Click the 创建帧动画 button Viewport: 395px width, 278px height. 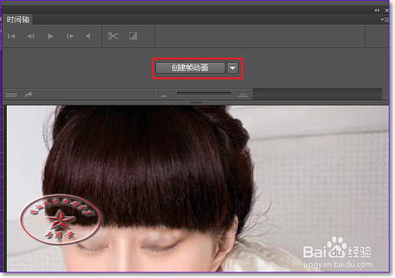190,68
